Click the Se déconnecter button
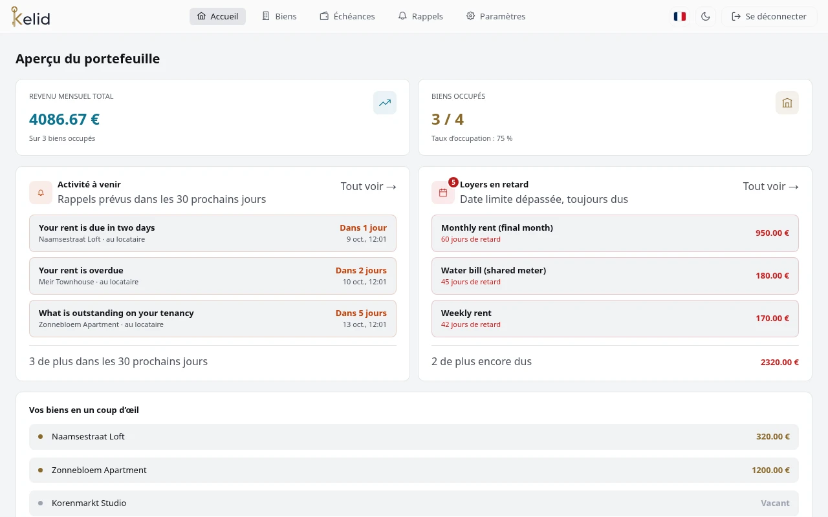 click(769, 16)
